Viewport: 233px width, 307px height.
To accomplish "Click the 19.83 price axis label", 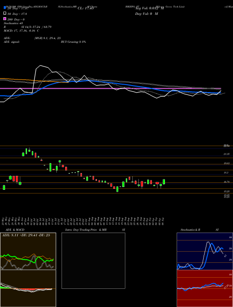I will tap(226, 163).
